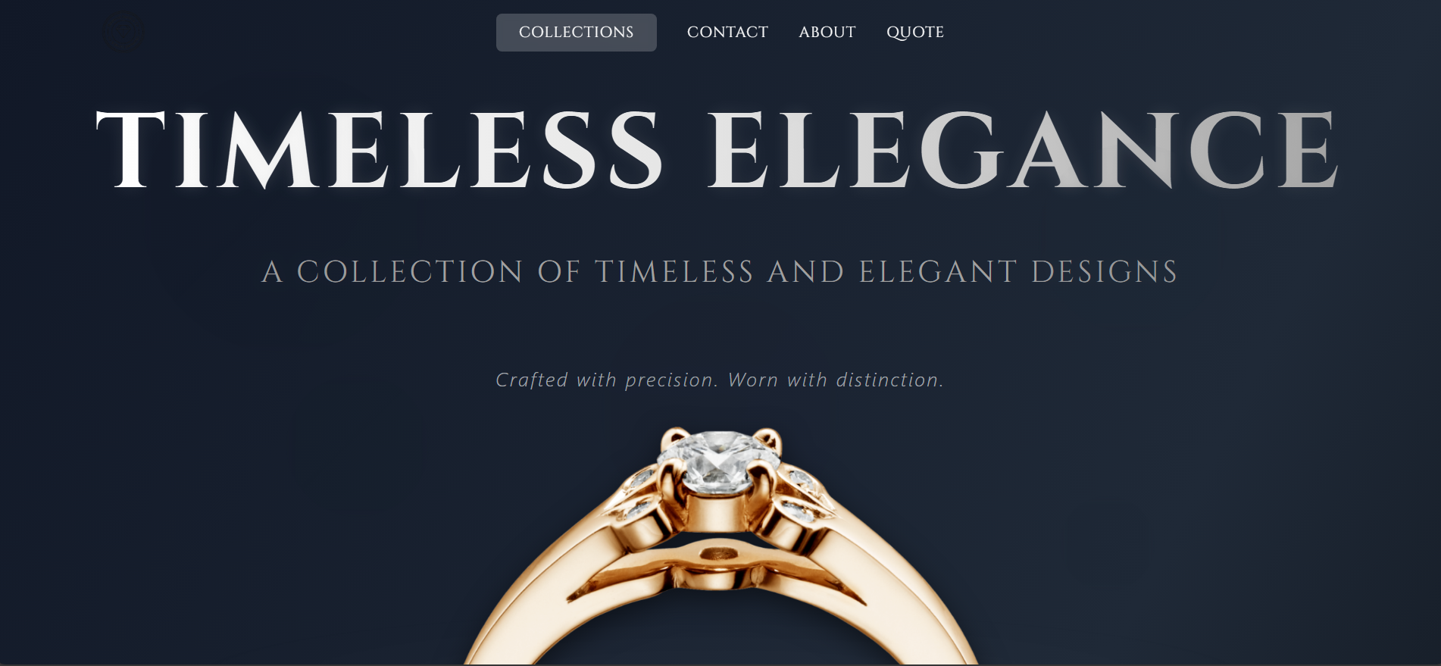This screenshot has width=1441, height=666.
Task: Click the rose gold ring image
Action: click(720, 546)
